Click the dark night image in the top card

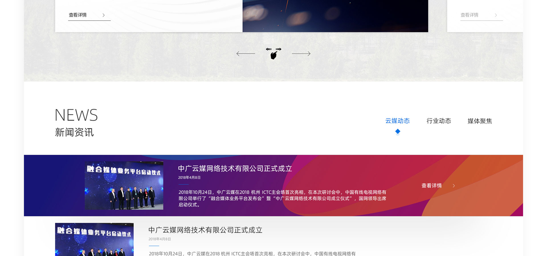point(335,16)
